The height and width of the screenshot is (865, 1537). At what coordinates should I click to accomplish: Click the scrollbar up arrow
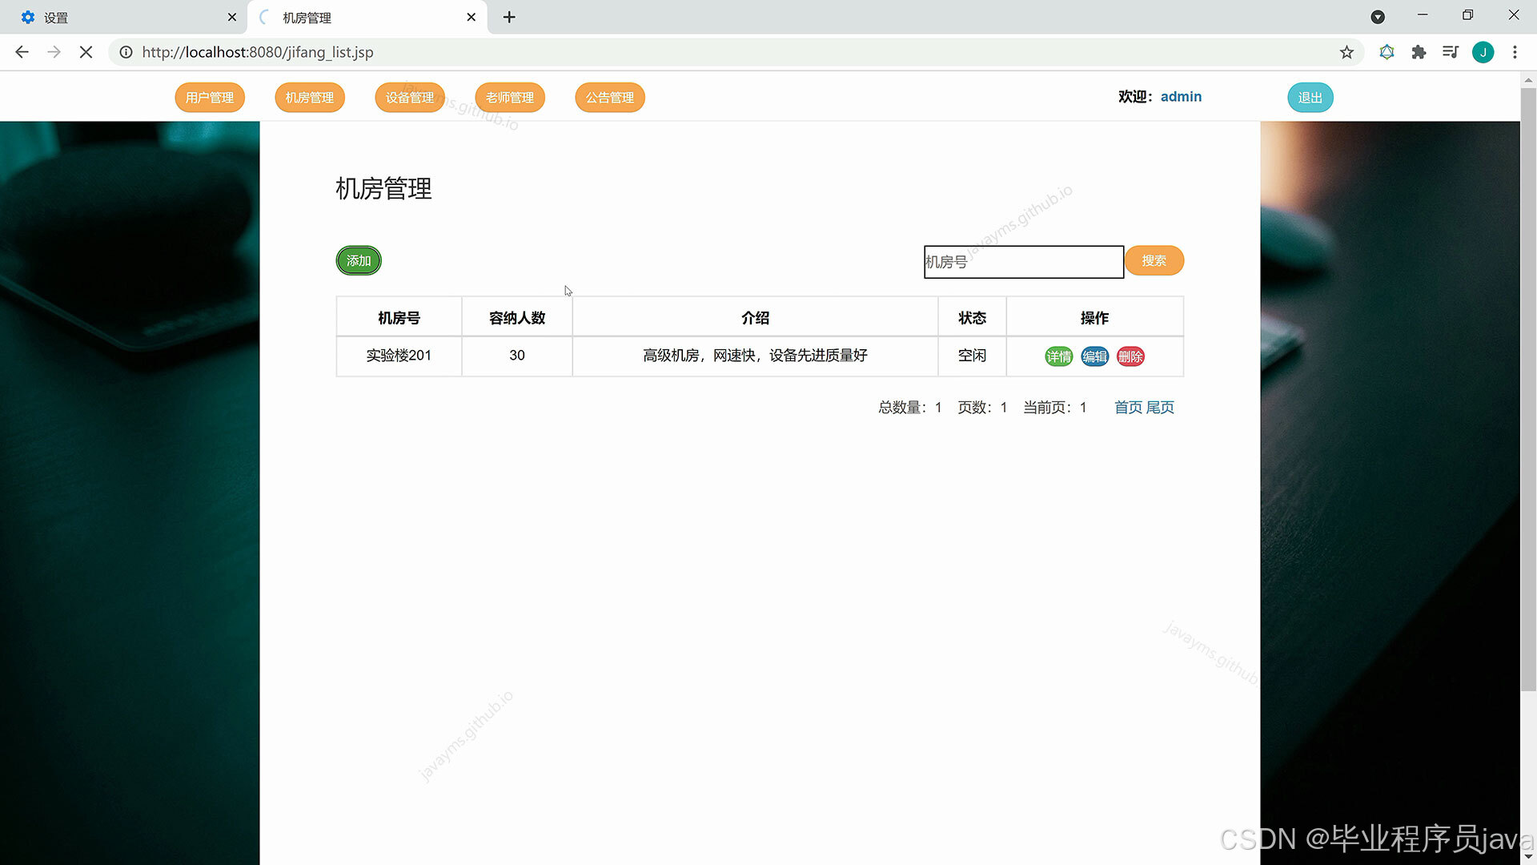(x=1528, y=80)
